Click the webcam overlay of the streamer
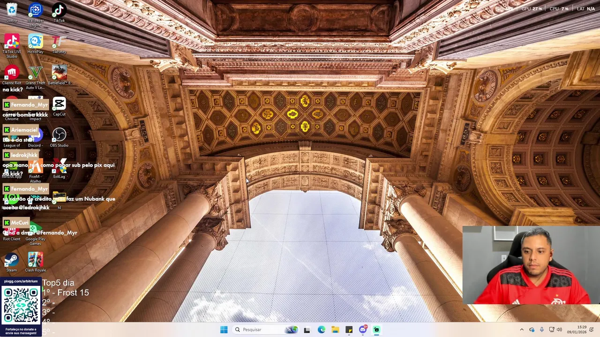The width and height of the screenshot is (600, 337). tap(531, 265)
